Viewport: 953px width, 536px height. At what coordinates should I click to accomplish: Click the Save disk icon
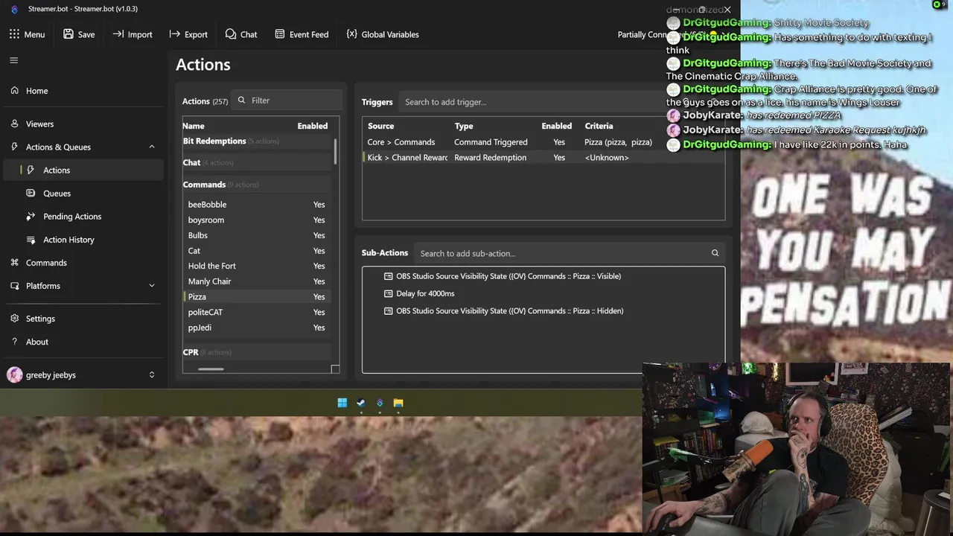[68, 34]
